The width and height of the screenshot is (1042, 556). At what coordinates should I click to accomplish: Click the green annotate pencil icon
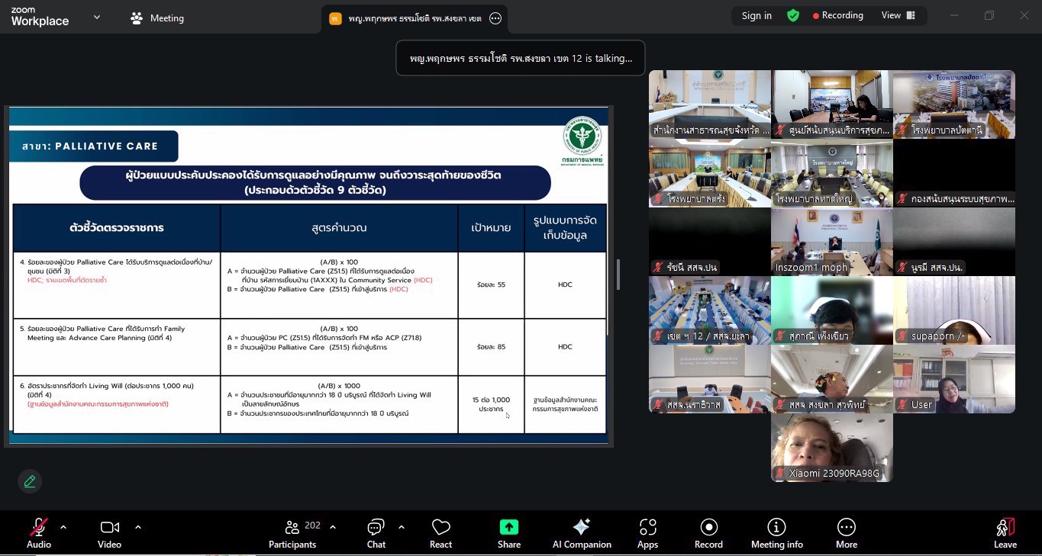pos(30,481)
